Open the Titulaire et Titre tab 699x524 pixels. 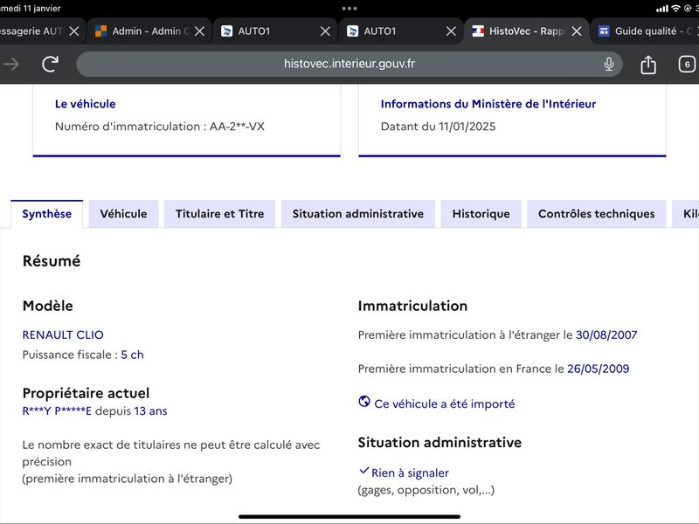coord(220,214)
